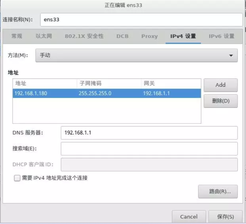Save the connection with 保存(S)
This screenshot has width=246, height=224.
point(225,216)
